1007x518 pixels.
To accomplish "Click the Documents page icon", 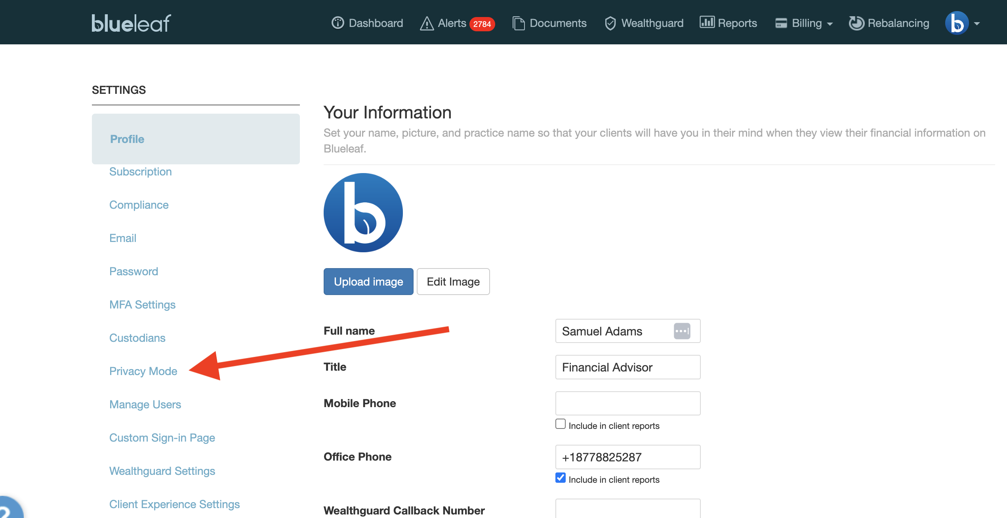I will click(x=518, y=23).
